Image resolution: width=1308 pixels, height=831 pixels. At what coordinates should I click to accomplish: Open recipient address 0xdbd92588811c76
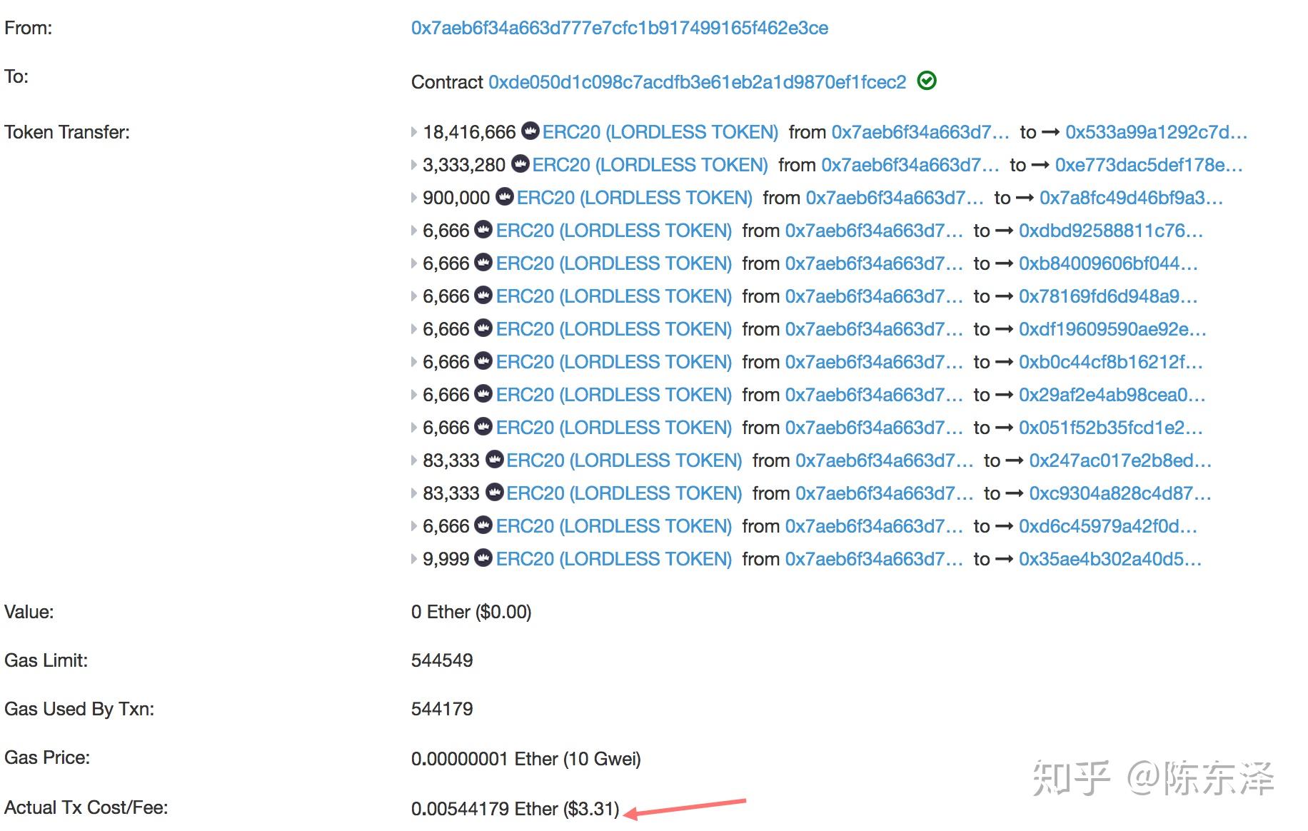pos(1110,231)
